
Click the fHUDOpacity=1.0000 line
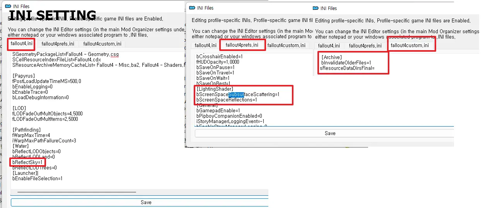pyautogui.click(x=218, y=62)
